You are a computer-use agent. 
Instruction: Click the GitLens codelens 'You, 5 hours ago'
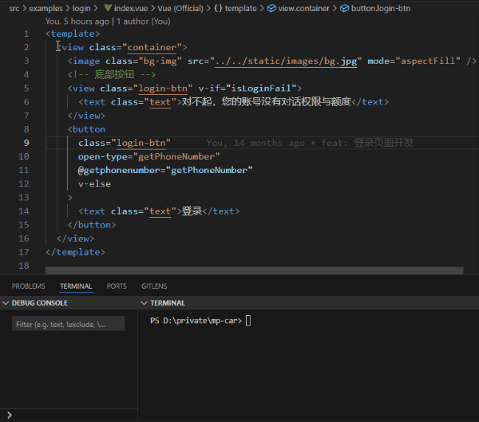coord(77,22)
